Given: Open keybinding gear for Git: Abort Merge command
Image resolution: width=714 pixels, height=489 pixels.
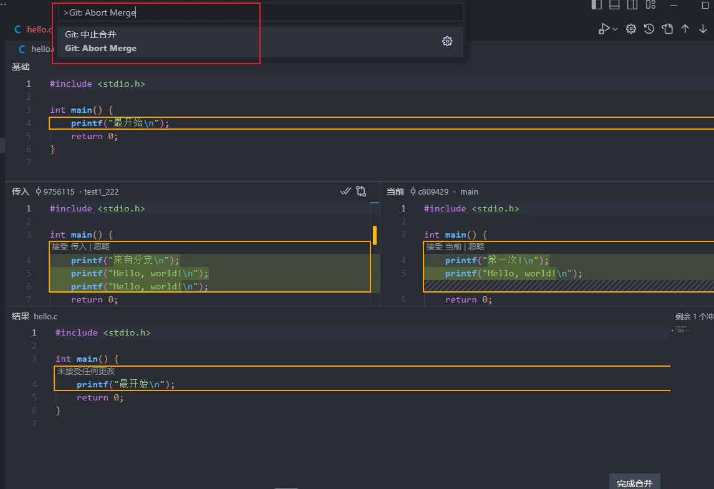Looking at the screenshot, I should [x=447, y=41].
